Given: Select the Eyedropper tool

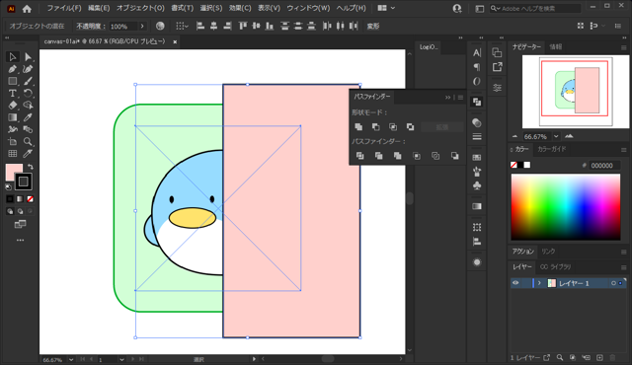Looking at the screenshot, I should point(28,117).
